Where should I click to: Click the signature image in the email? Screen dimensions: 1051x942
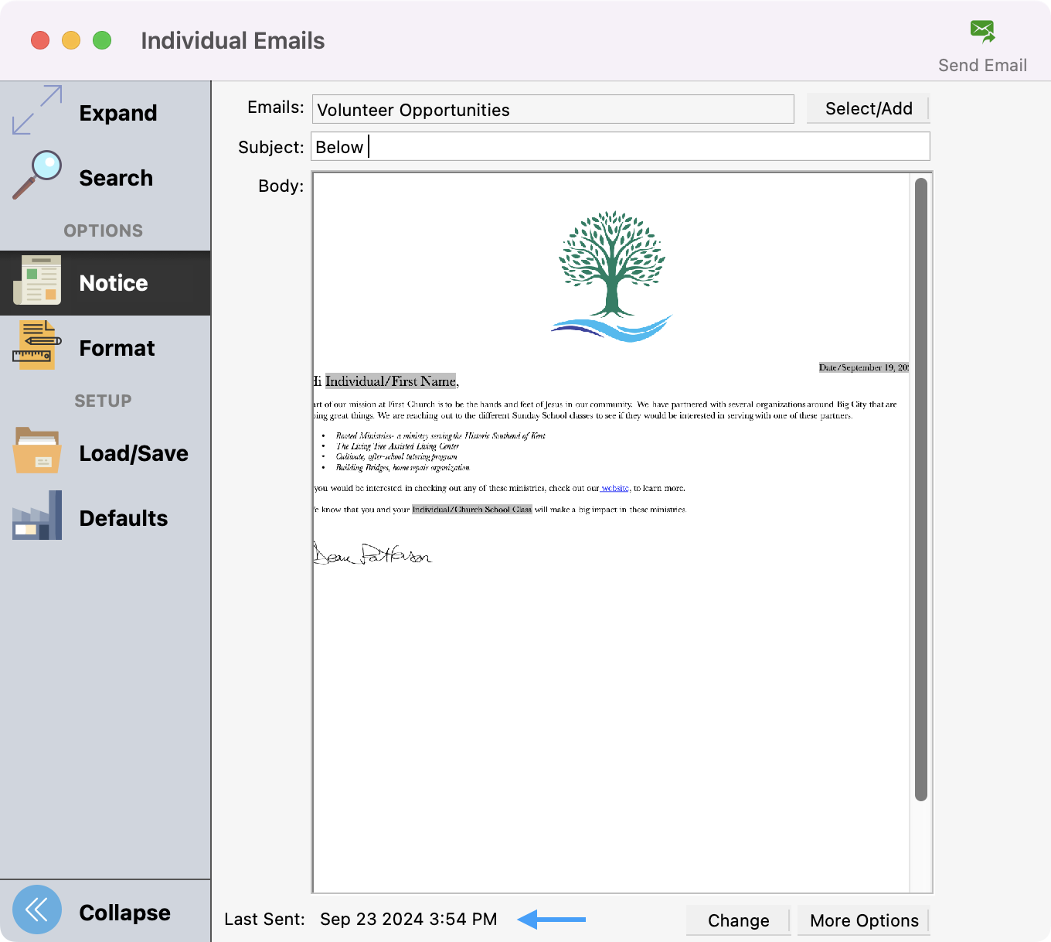coord(372,554)
